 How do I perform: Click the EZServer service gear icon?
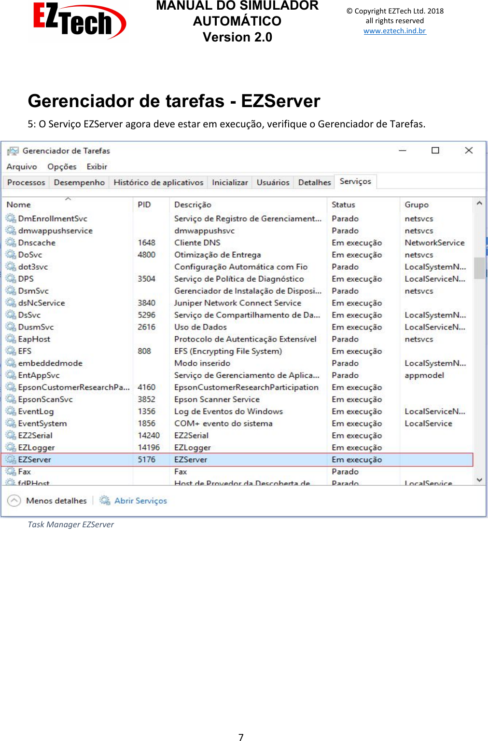pyautogui.click(x=11, y=459)
